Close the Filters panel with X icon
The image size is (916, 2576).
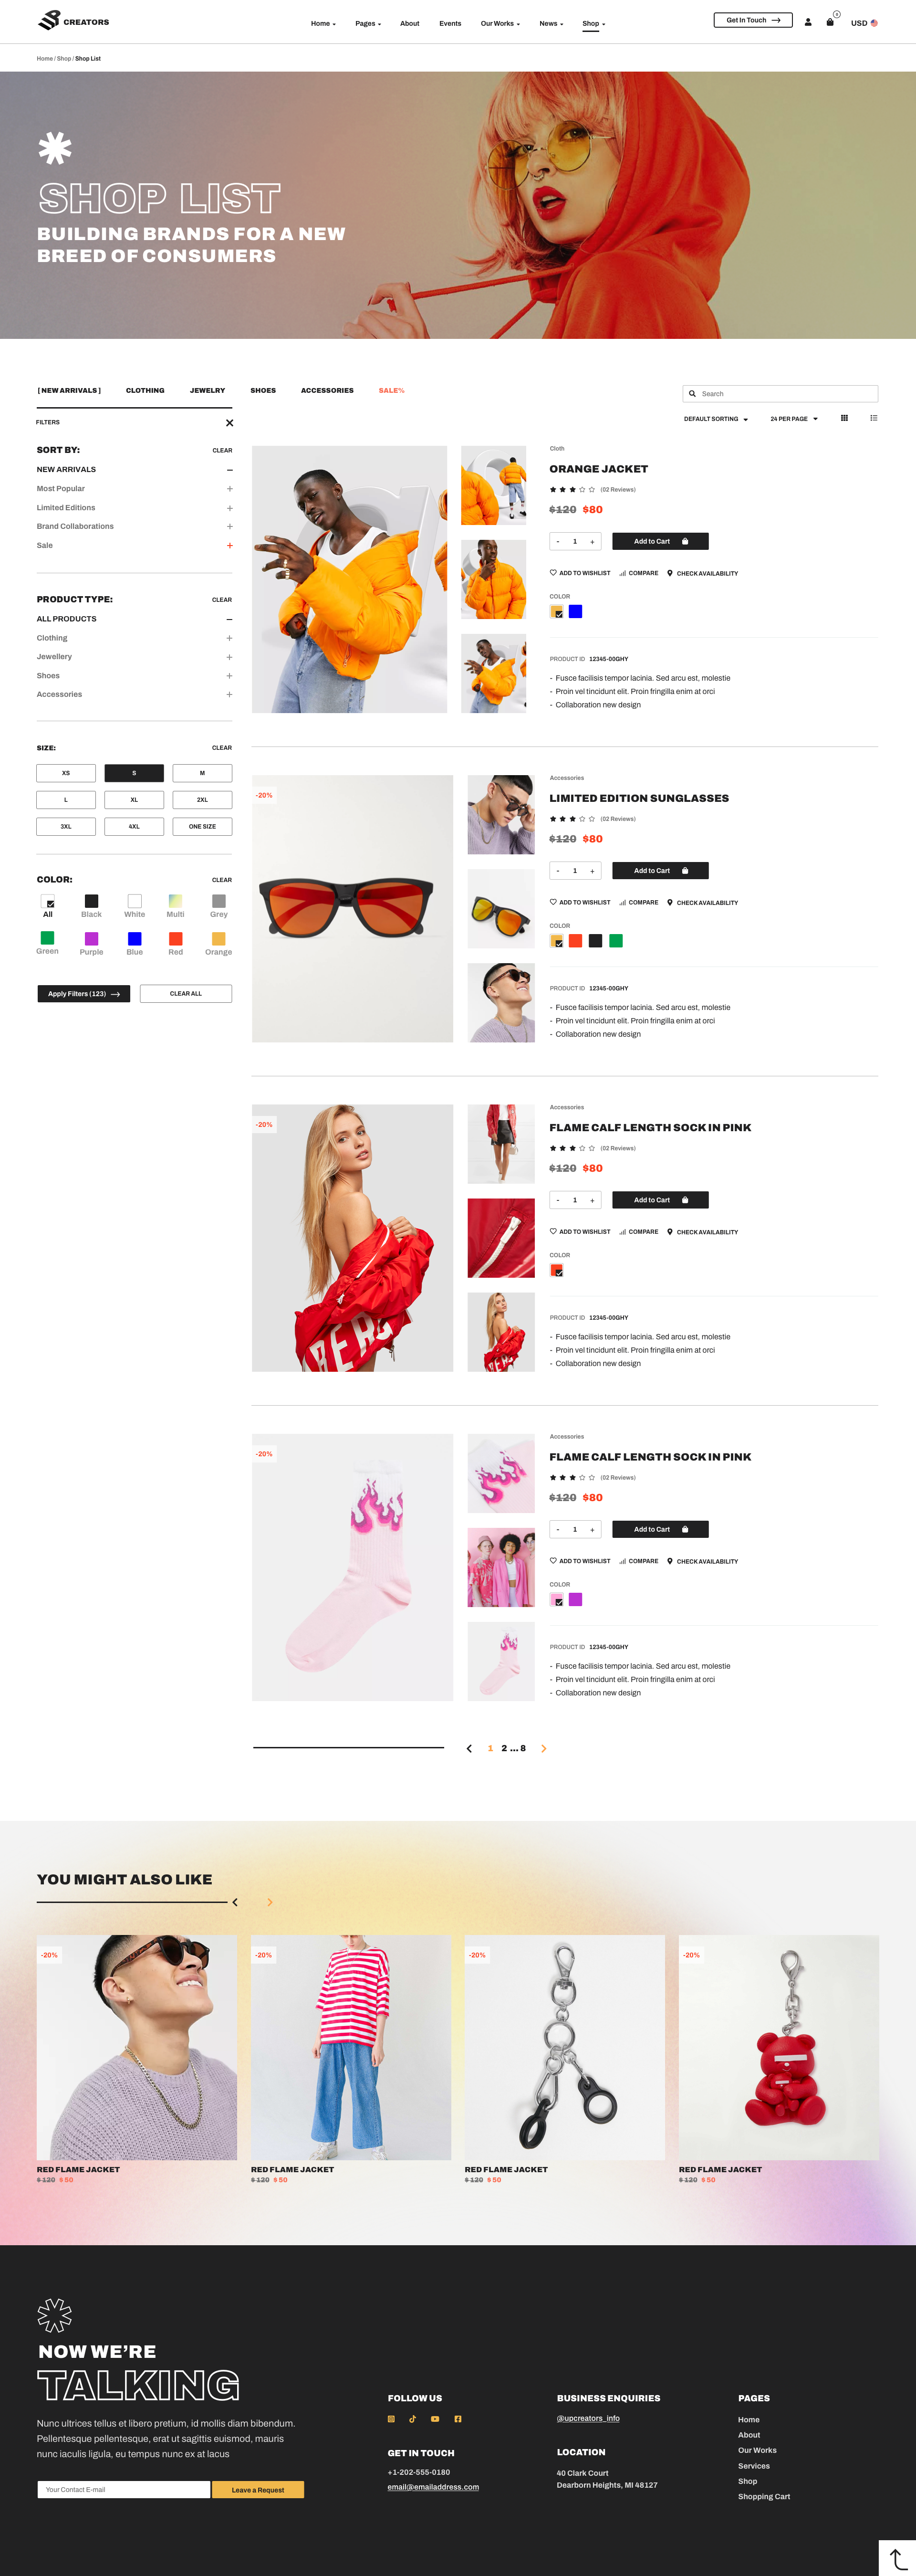(x=229, y=423)
